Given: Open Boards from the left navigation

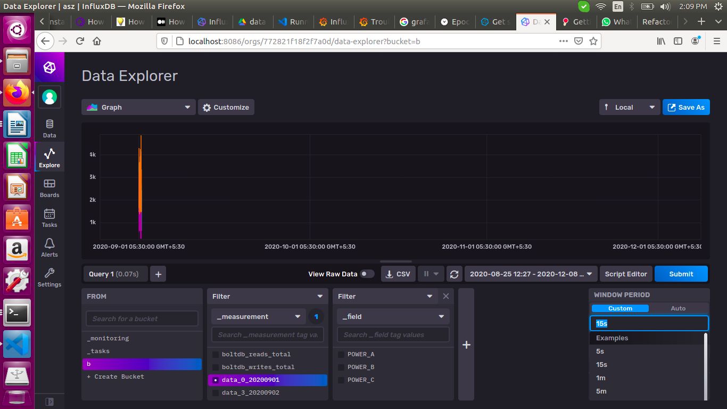Looking at the screenshot, I should point(49,188).
